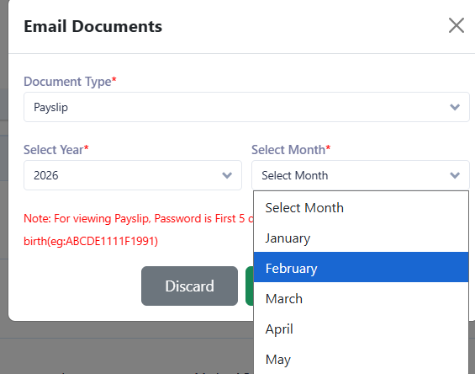Click the Select Month field label
Image resolution: width=475 pixels, height=374 pixels.
(291, 150)
